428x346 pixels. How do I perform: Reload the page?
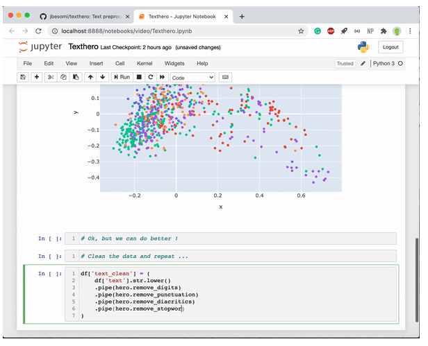38,31
